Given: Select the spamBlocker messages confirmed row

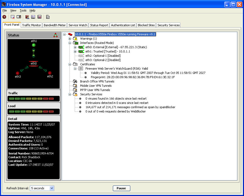Looking at the screenshot, I should pos(130,107).
